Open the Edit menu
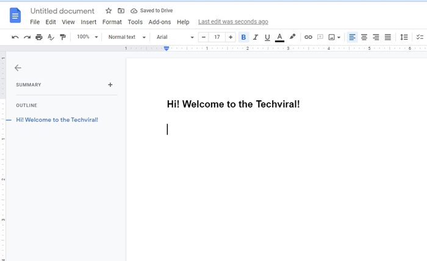The width and height of the screenshot is (427, 261). pyautogui.click(x=51, y=22)
